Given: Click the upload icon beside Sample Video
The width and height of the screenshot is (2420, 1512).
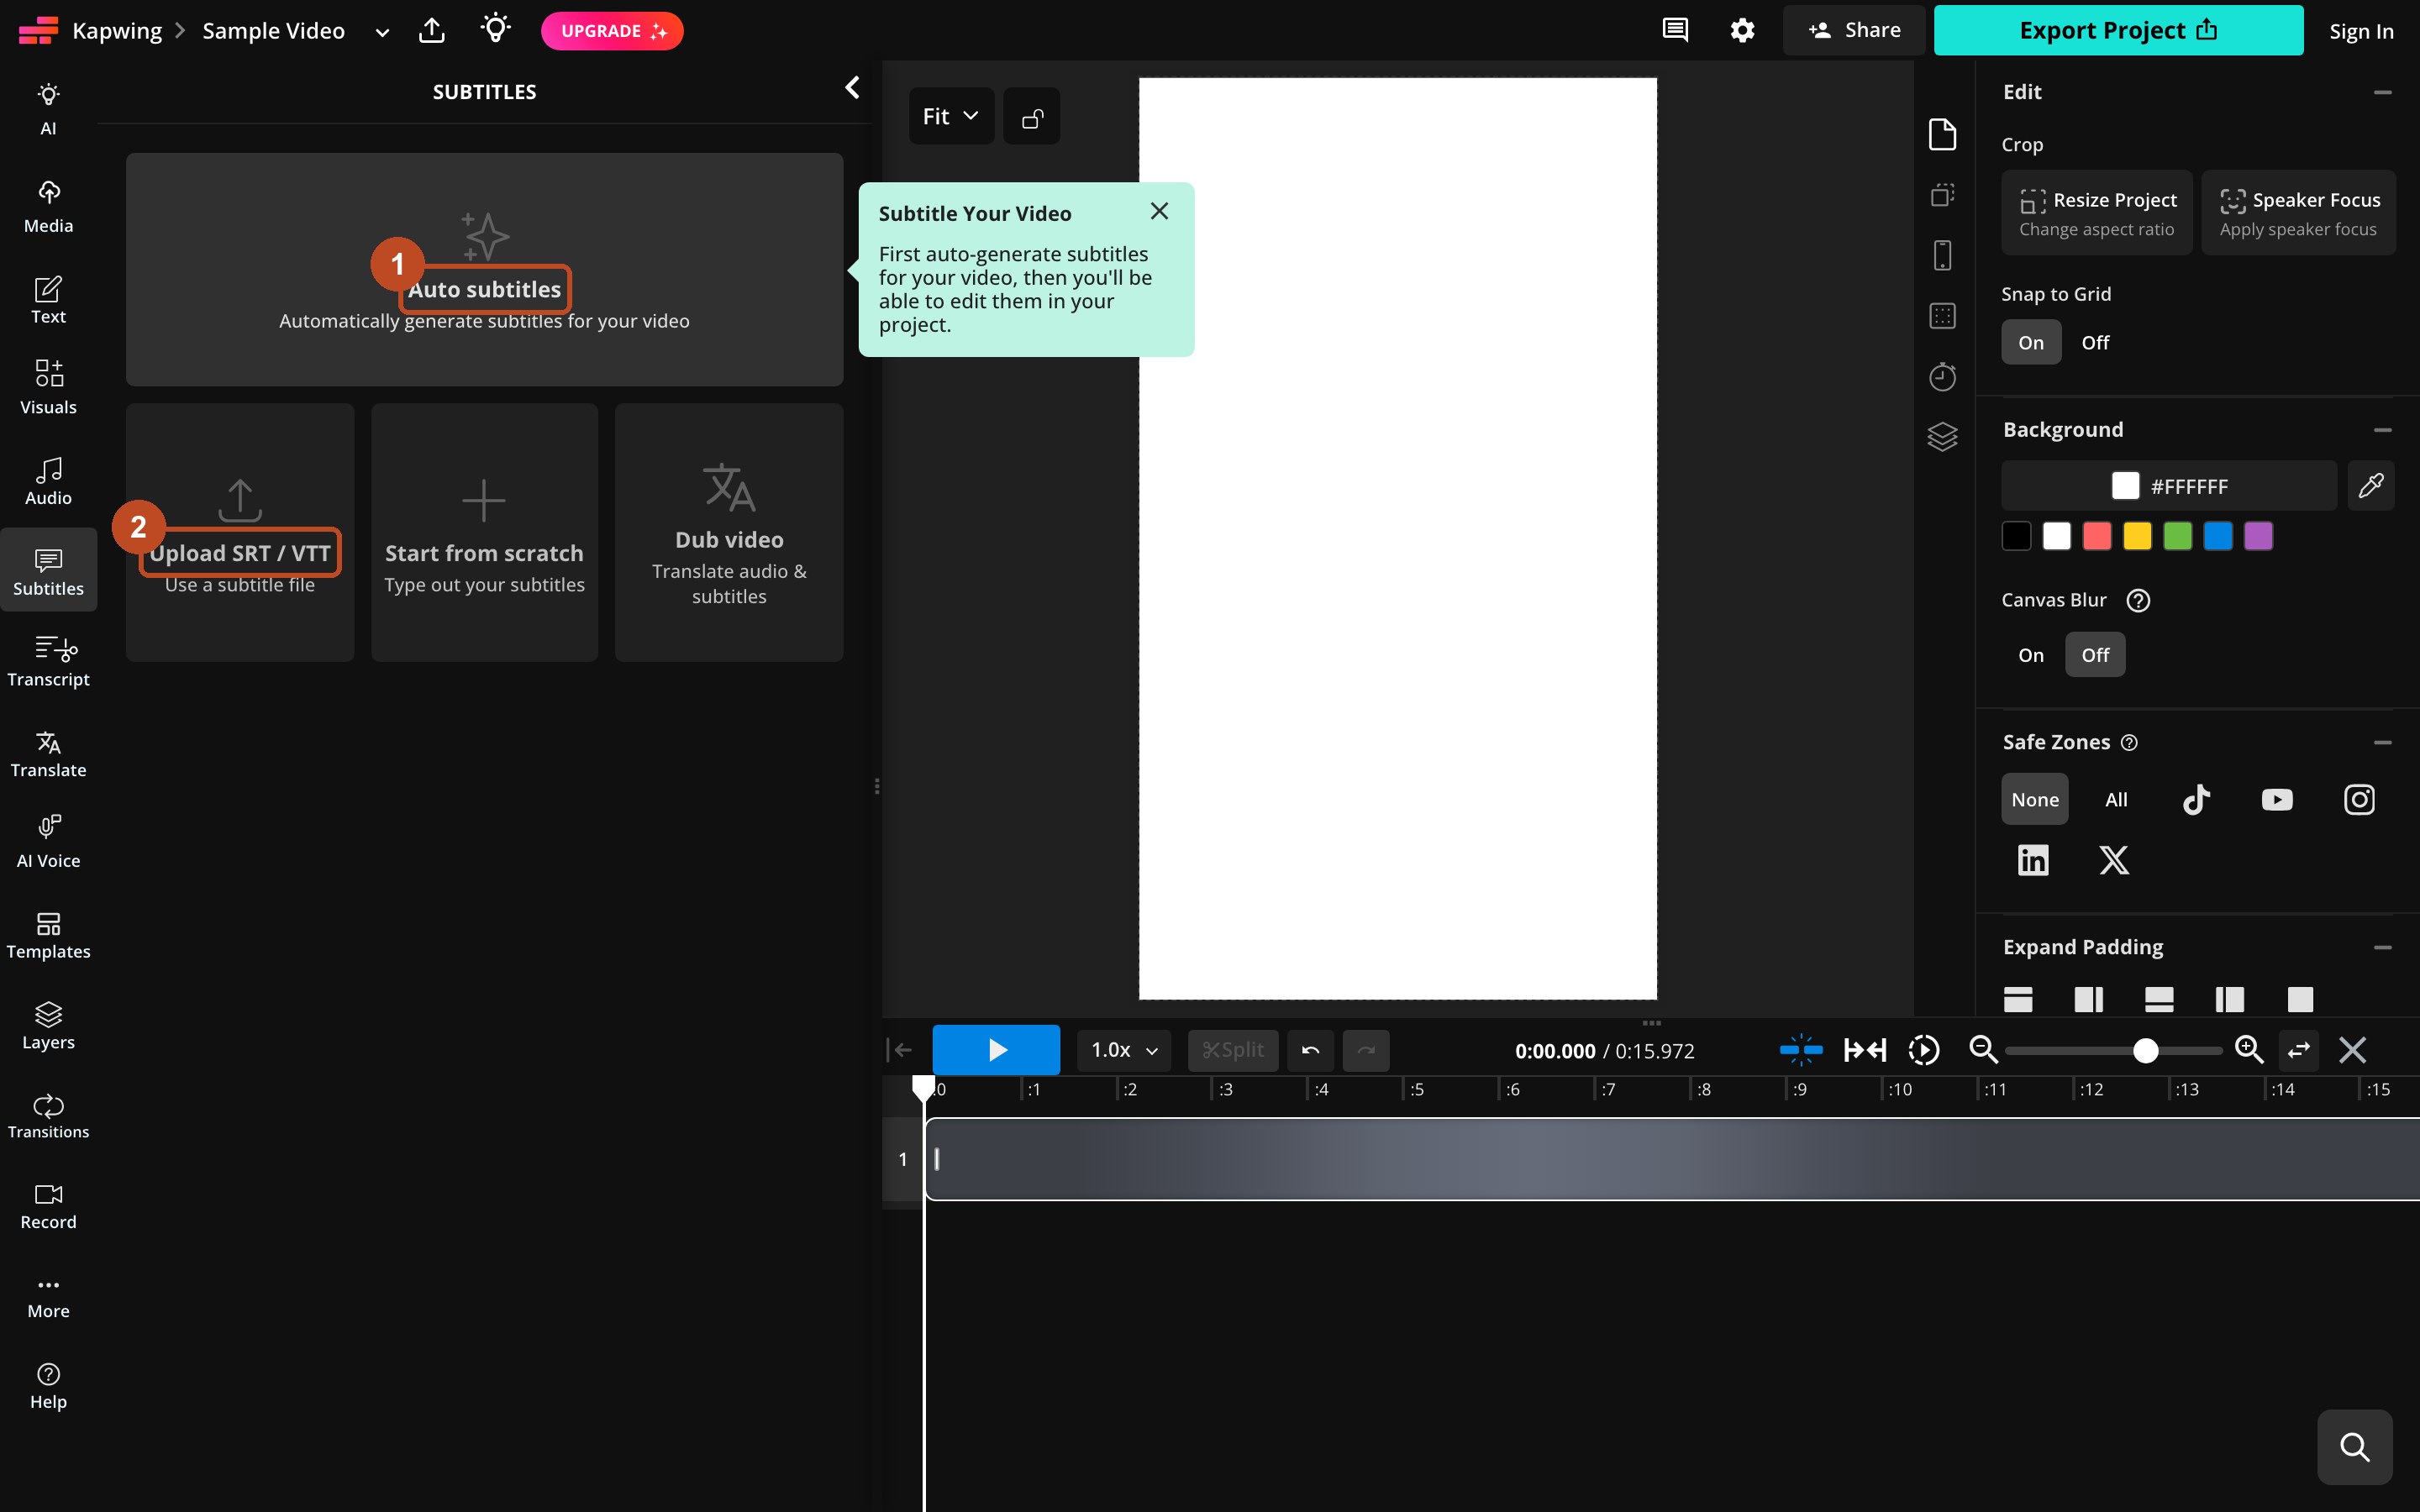Looking at the screenshot, I should point(432,30).
